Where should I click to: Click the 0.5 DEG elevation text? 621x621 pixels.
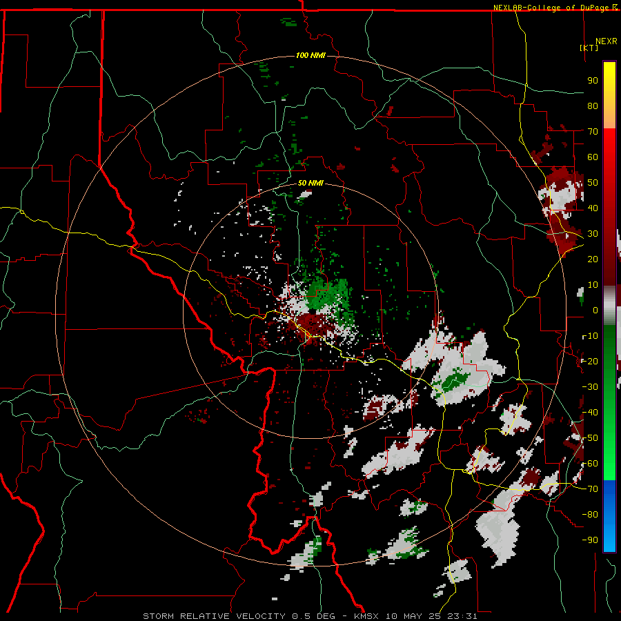pos(314,616)
